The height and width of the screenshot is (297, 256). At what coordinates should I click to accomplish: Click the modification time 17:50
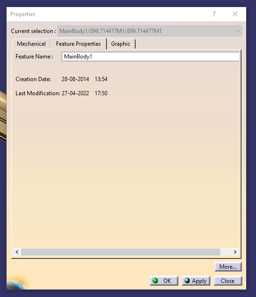(x=101, y=93)
